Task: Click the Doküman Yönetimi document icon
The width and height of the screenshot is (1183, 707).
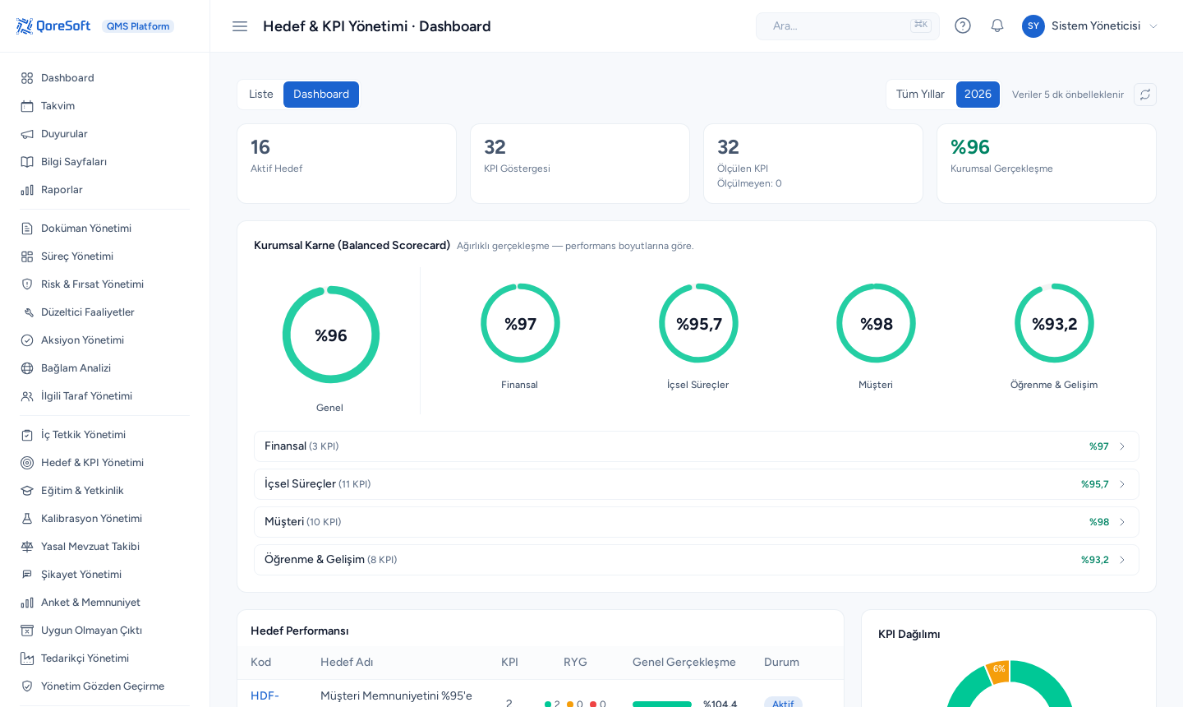Action: coord(27,229)
